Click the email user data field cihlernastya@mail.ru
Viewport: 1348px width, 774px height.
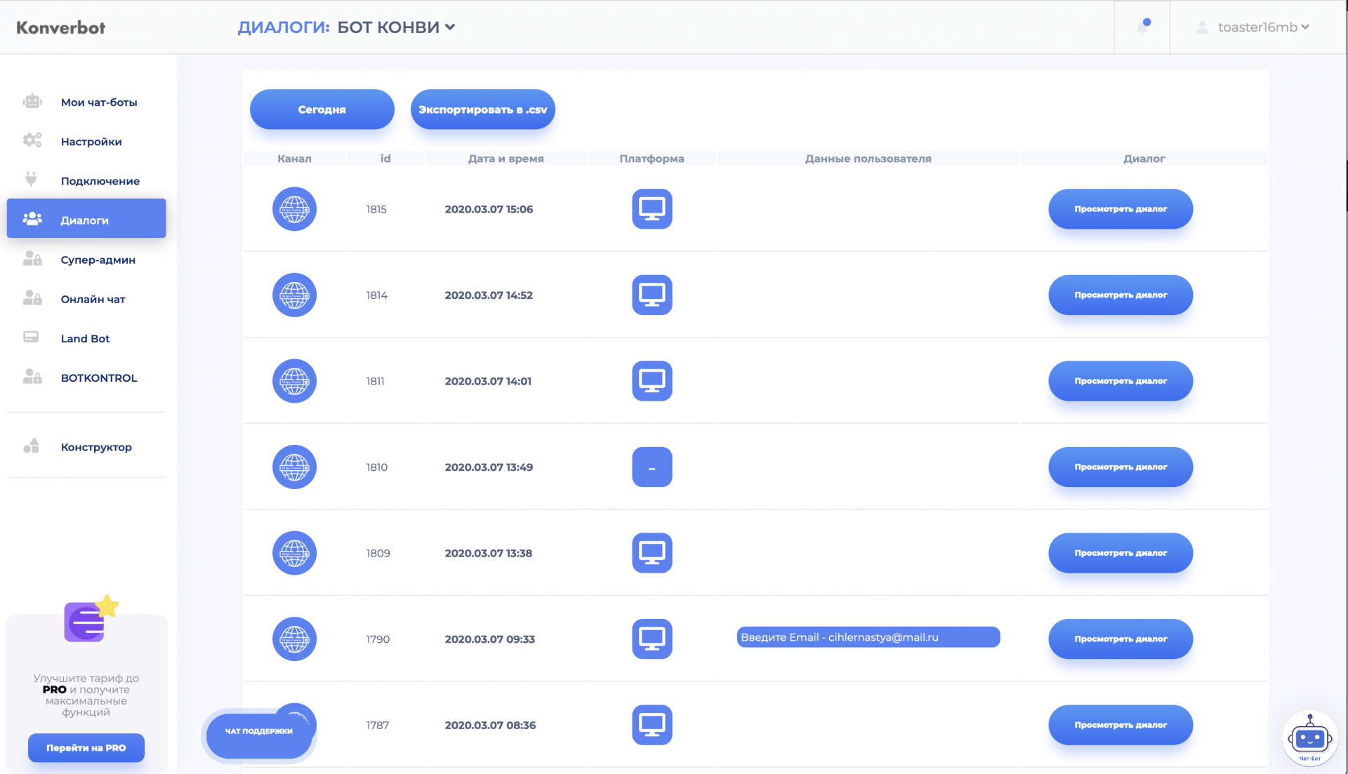tap(868, 637)
